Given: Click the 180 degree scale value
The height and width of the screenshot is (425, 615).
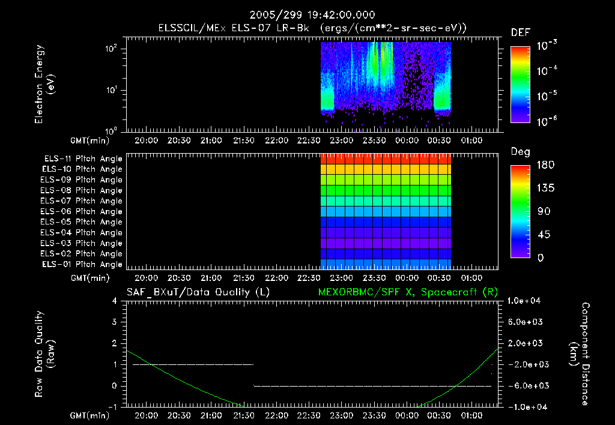Looking at the screenshot, I should tap(545, 164).
